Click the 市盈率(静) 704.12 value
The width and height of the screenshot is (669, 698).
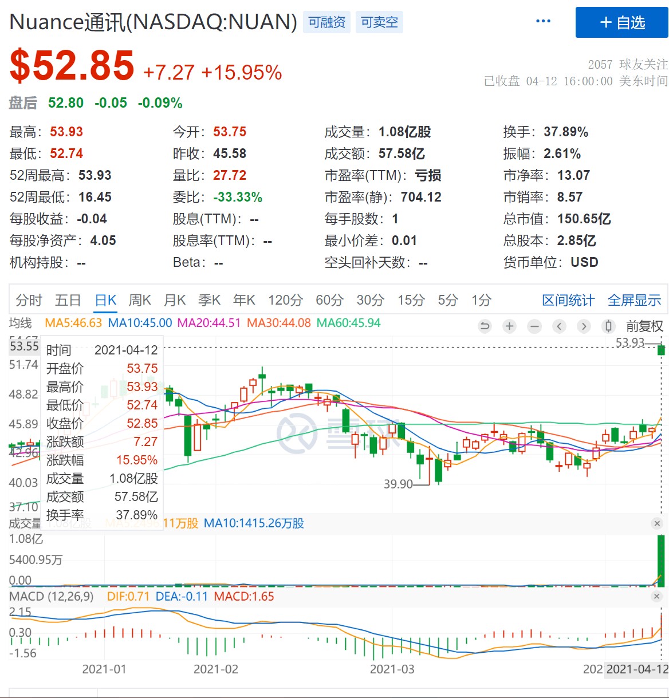pos(421,197)
